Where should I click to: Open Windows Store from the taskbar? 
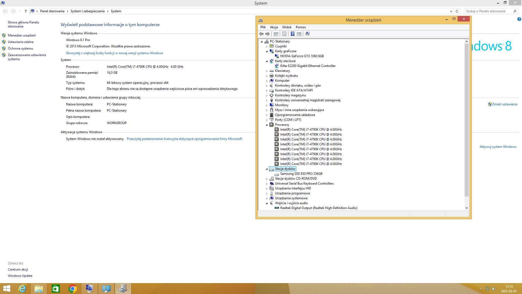point(56,289)
